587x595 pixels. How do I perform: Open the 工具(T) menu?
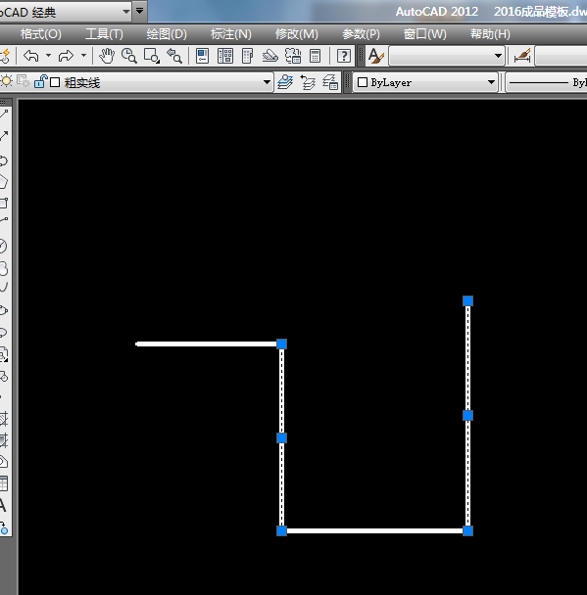[104, 34]
